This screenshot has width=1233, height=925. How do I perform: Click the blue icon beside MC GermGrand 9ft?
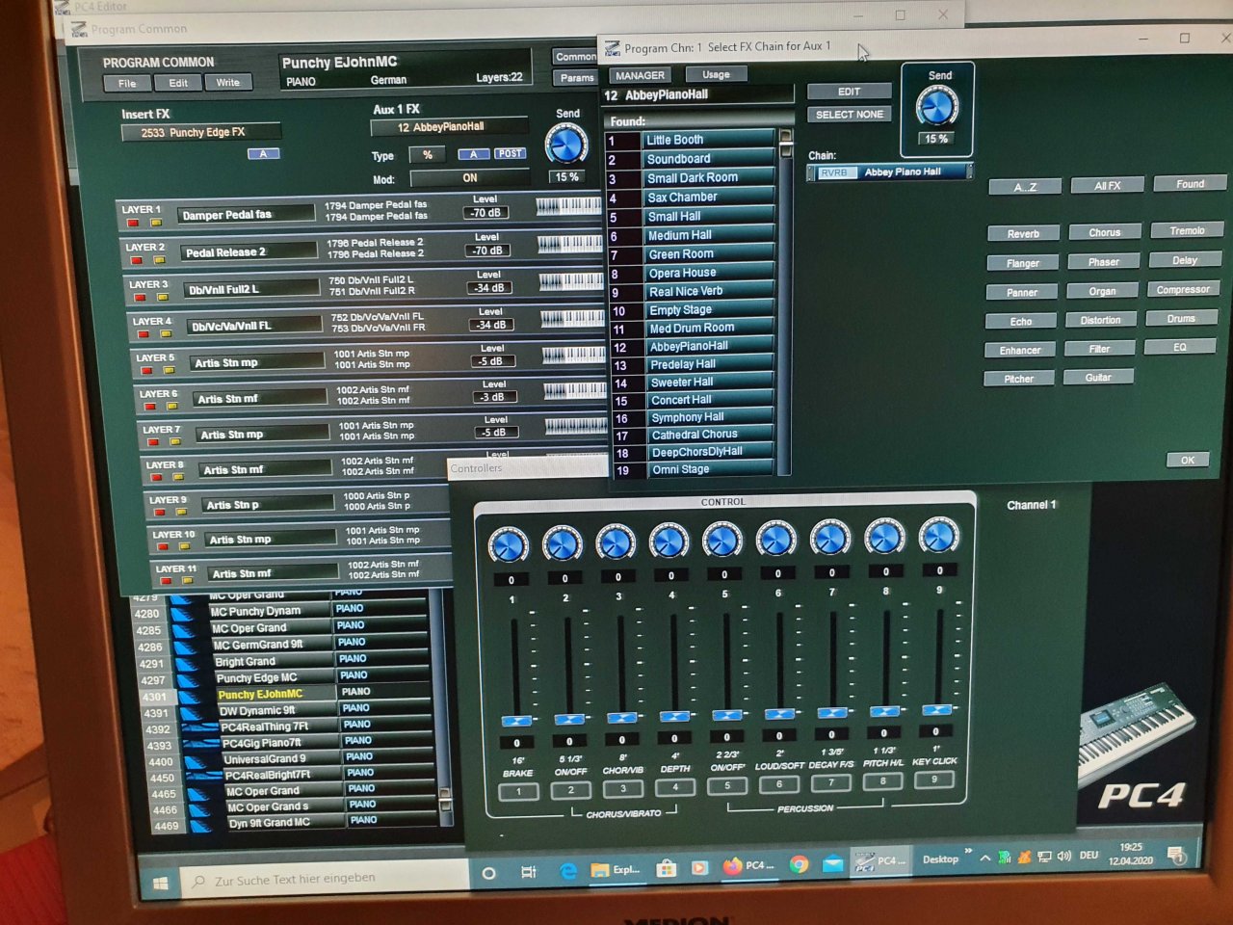[187, 646]
